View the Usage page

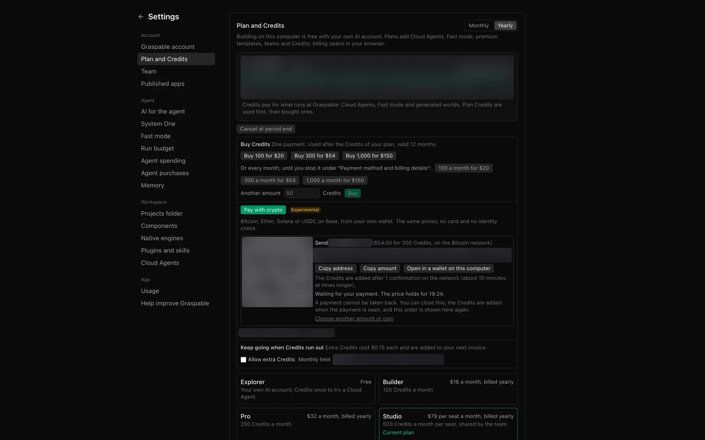click(176, 291)
